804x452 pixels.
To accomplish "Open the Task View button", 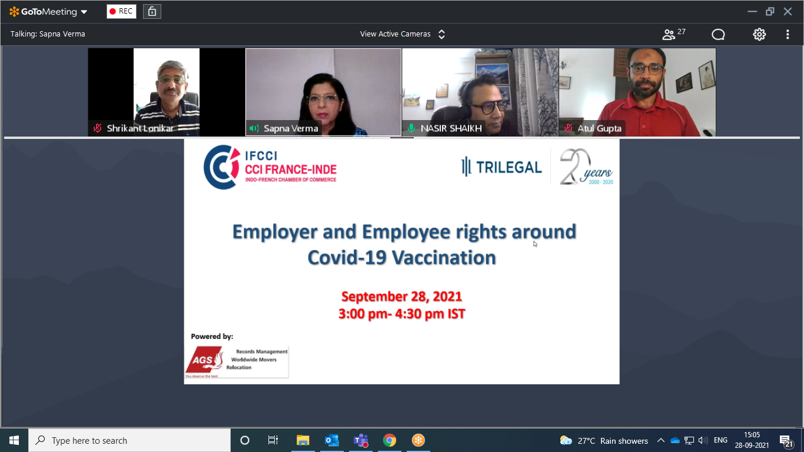I will 273,440.
